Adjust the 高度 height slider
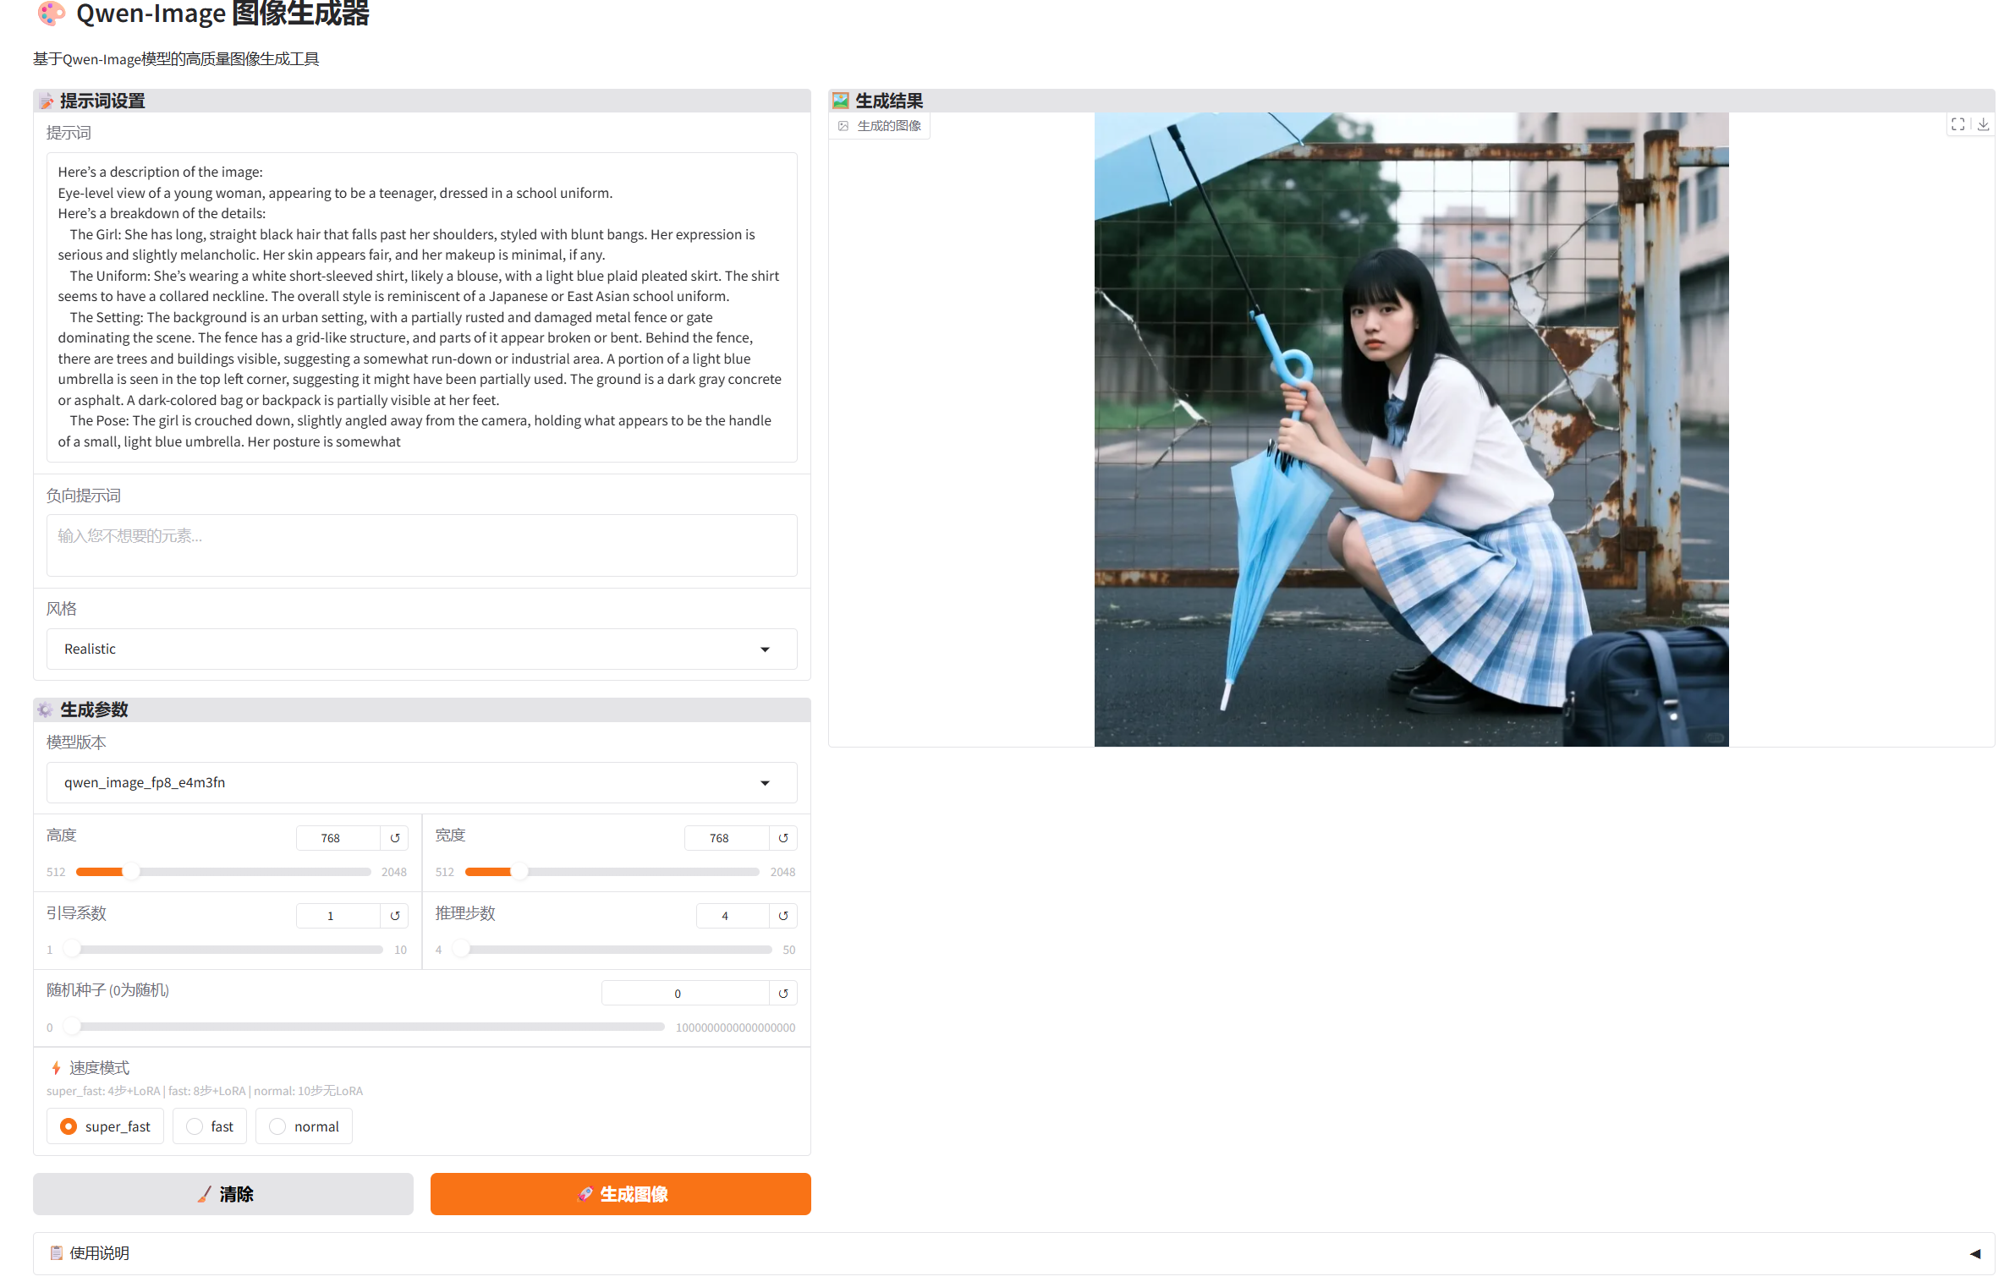 pyautogui.click(x=223, y=872)
